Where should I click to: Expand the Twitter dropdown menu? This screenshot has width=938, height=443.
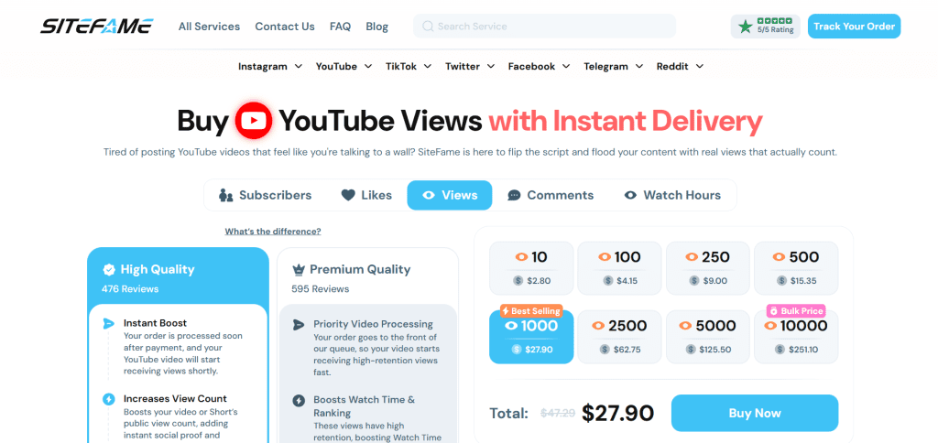click(x=470, y=67)
